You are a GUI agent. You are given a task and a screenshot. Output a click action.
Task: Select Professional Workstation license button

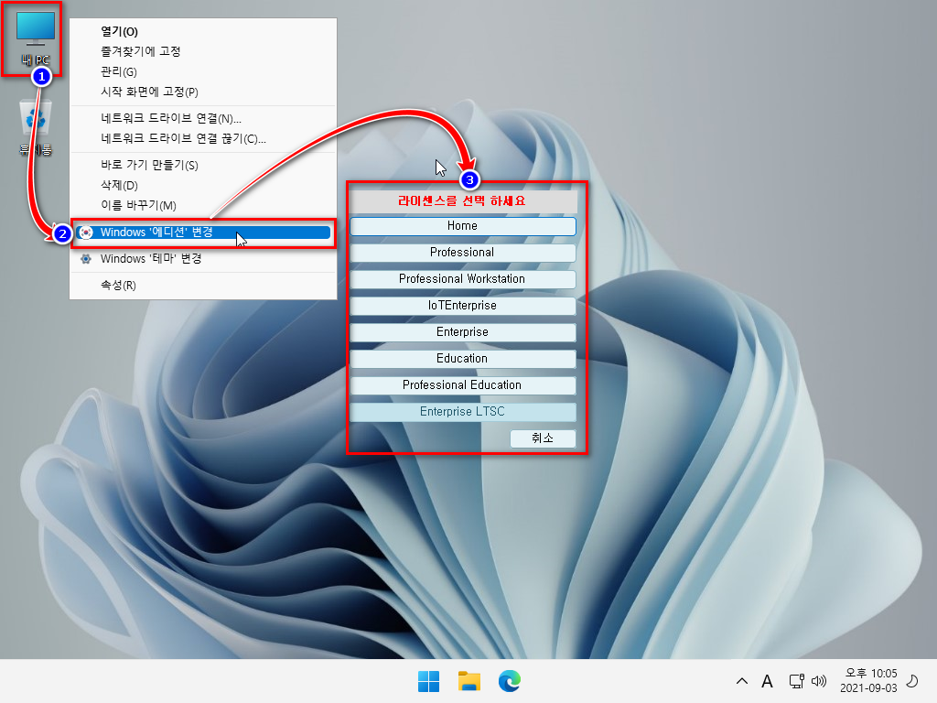[462, 279]
